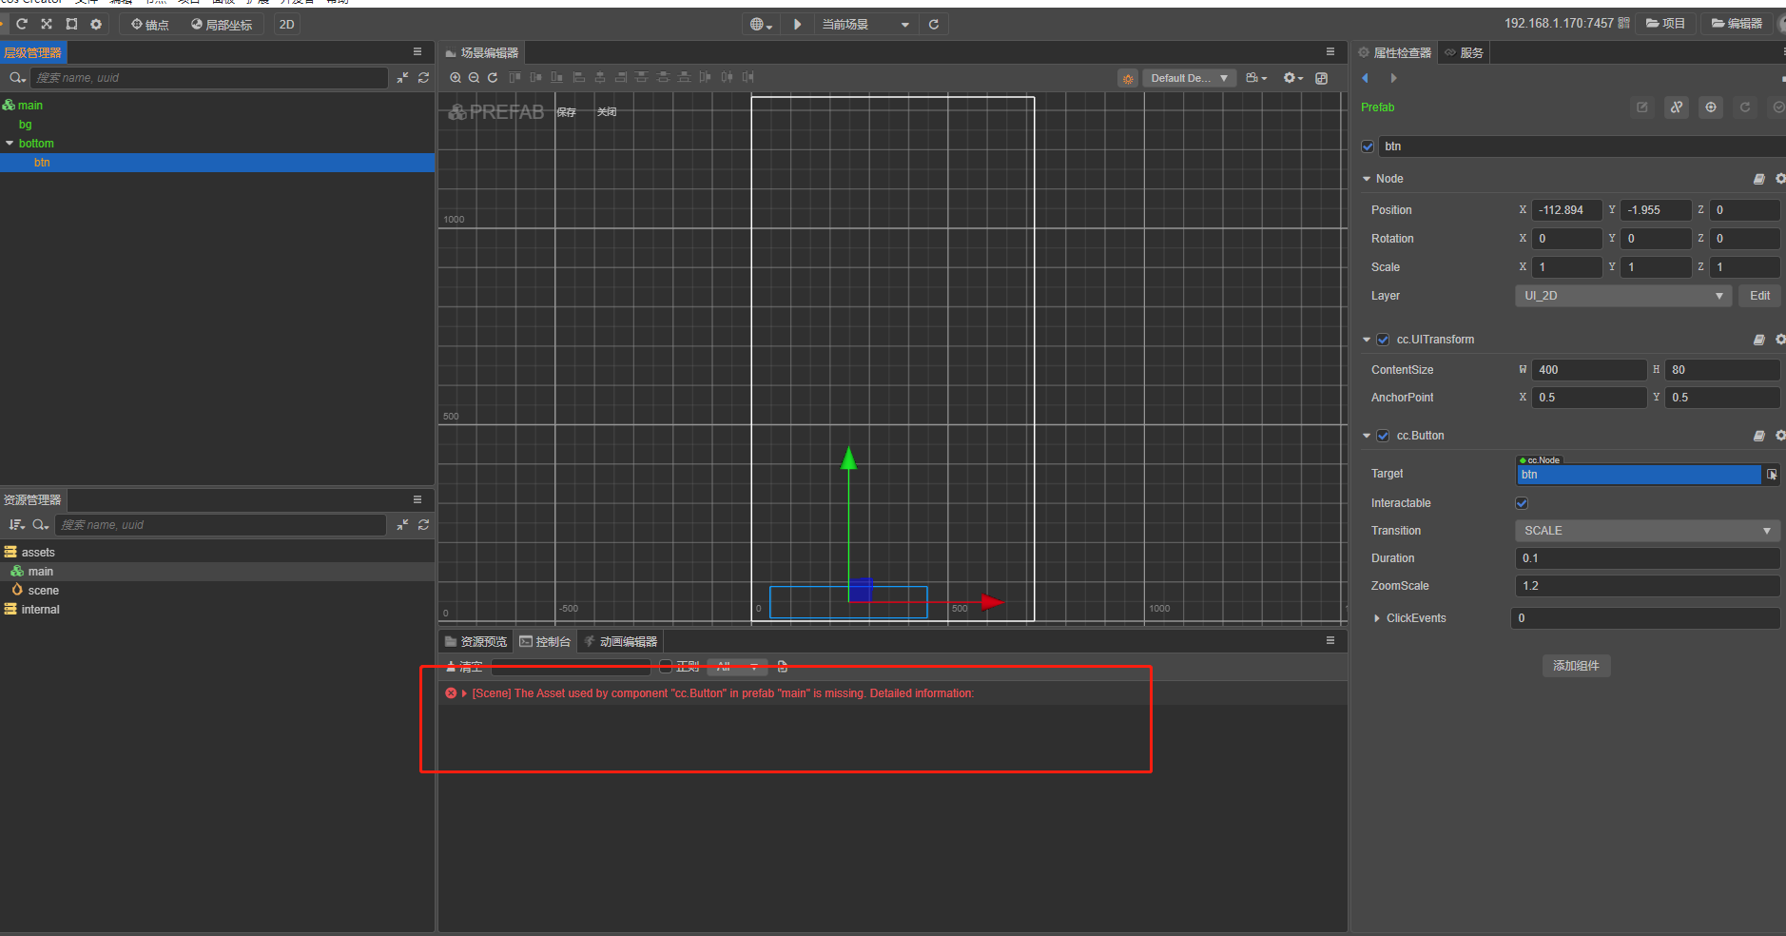Open the 编辑器 editor folder button
This screenshot has width=1786, height=936.
(1737, 23)
